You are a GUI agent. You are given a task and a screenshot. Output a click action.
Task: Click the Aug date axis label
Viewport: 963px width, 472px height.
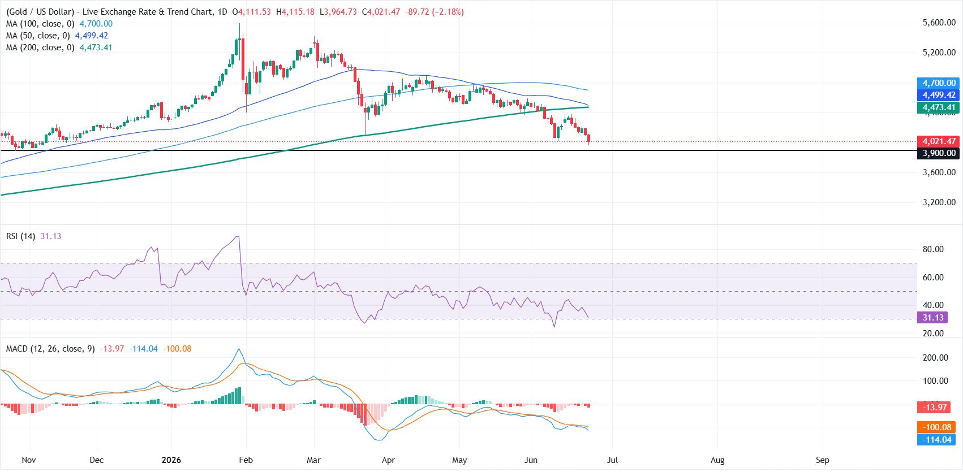coord(717,460)
